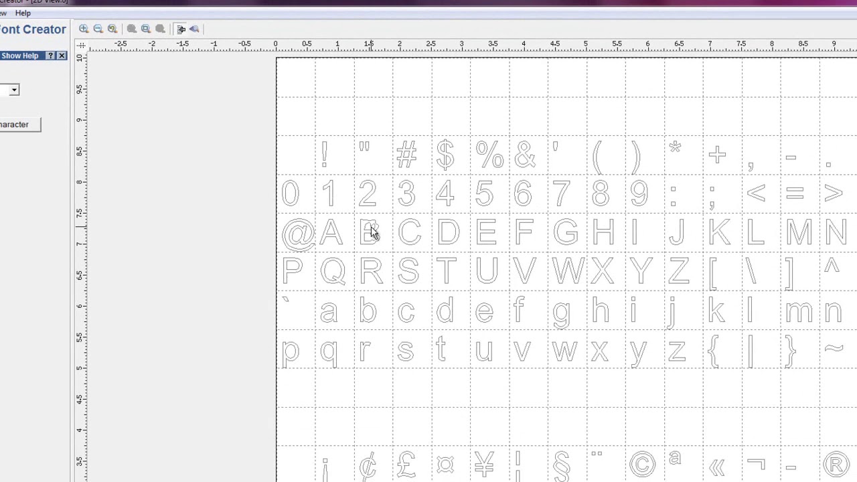Select the exclamation mark glyph

pos(325,155)
